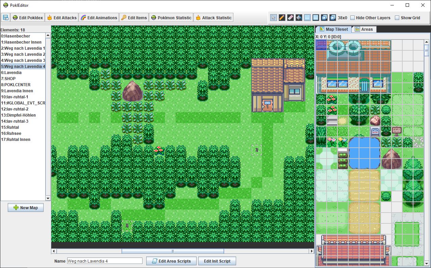Select map 11:#GLOBAL_EVT_SCR

coord(23,103)
